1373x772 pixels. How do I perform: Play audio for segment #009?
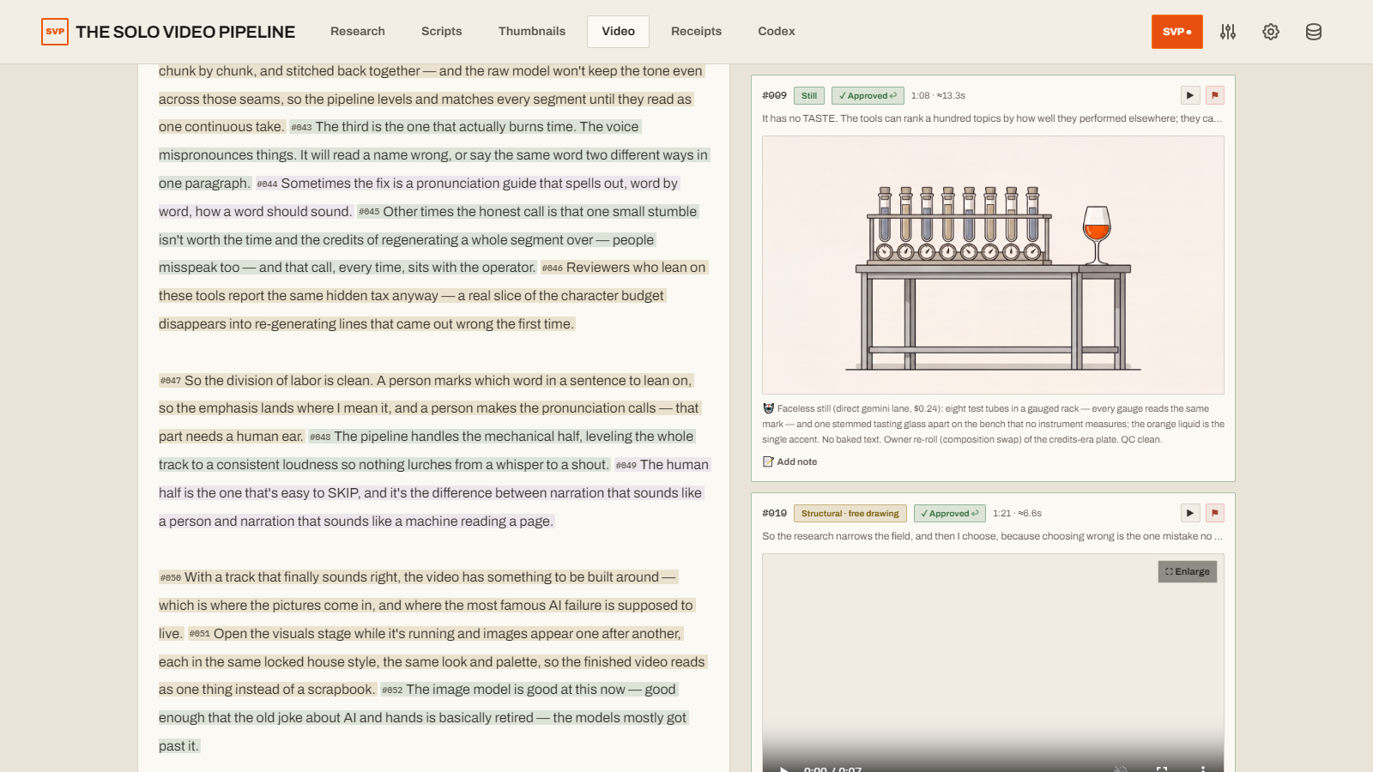[x=1190, y=95]
